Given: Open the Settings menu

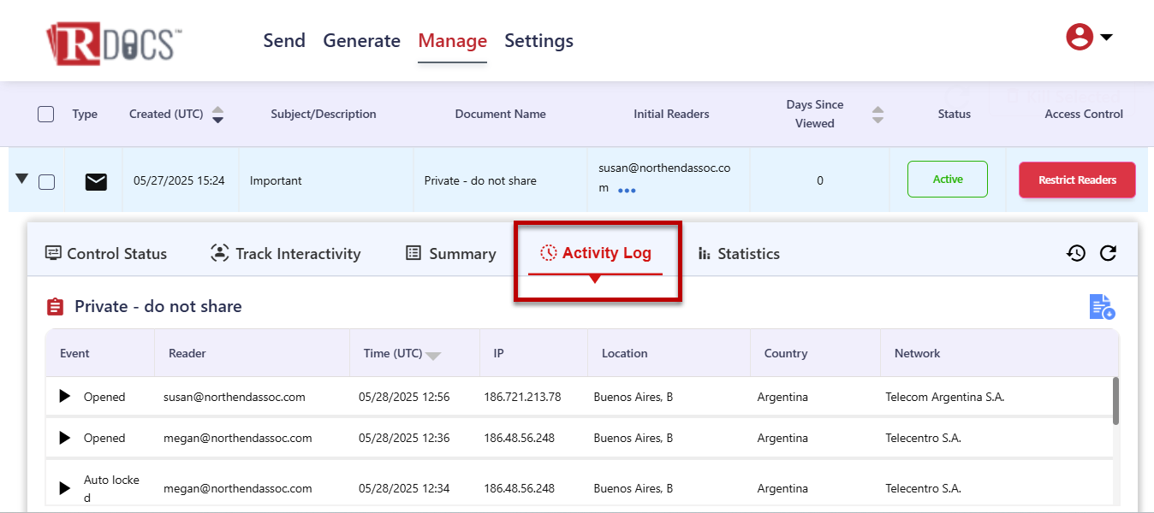Looking at the screenshot, I should coord(538,41).
